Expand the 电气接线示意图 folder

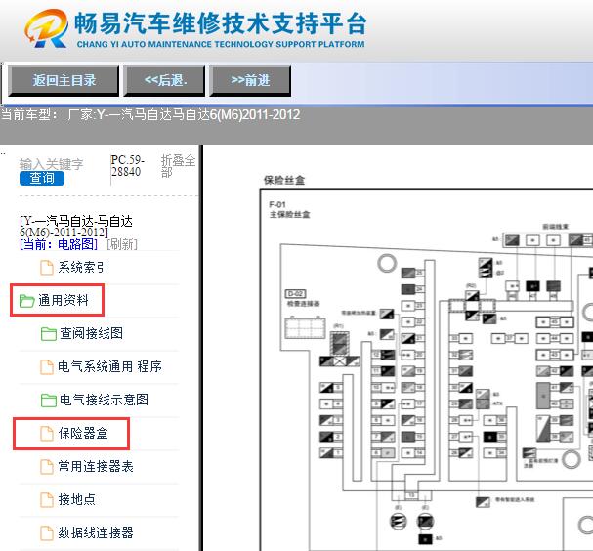[104, 400]
